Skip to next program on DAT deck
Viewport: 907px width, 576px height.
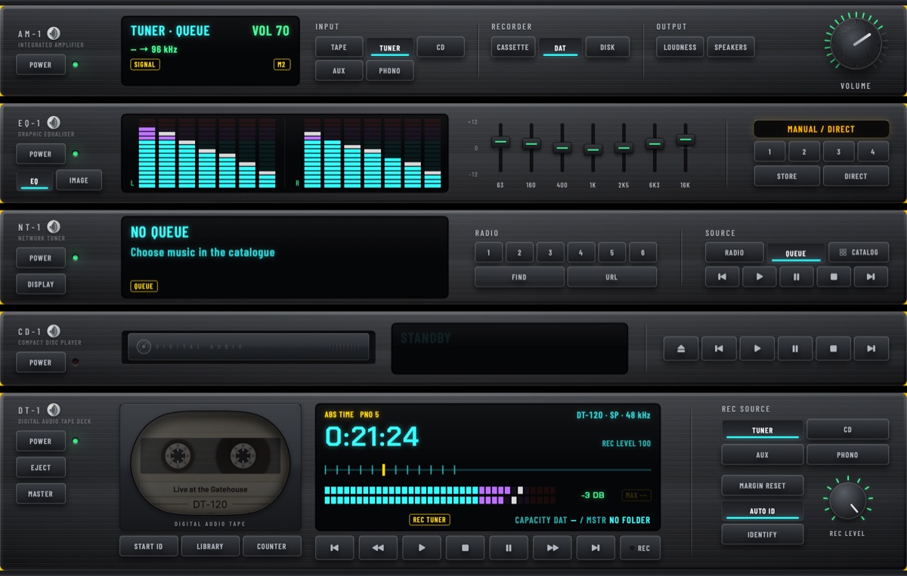click(596, 548)
